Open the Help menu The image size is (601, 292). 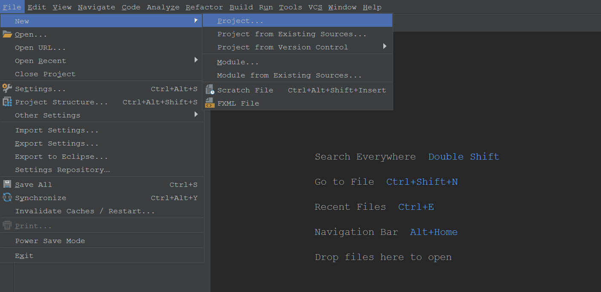click(372, 7)
